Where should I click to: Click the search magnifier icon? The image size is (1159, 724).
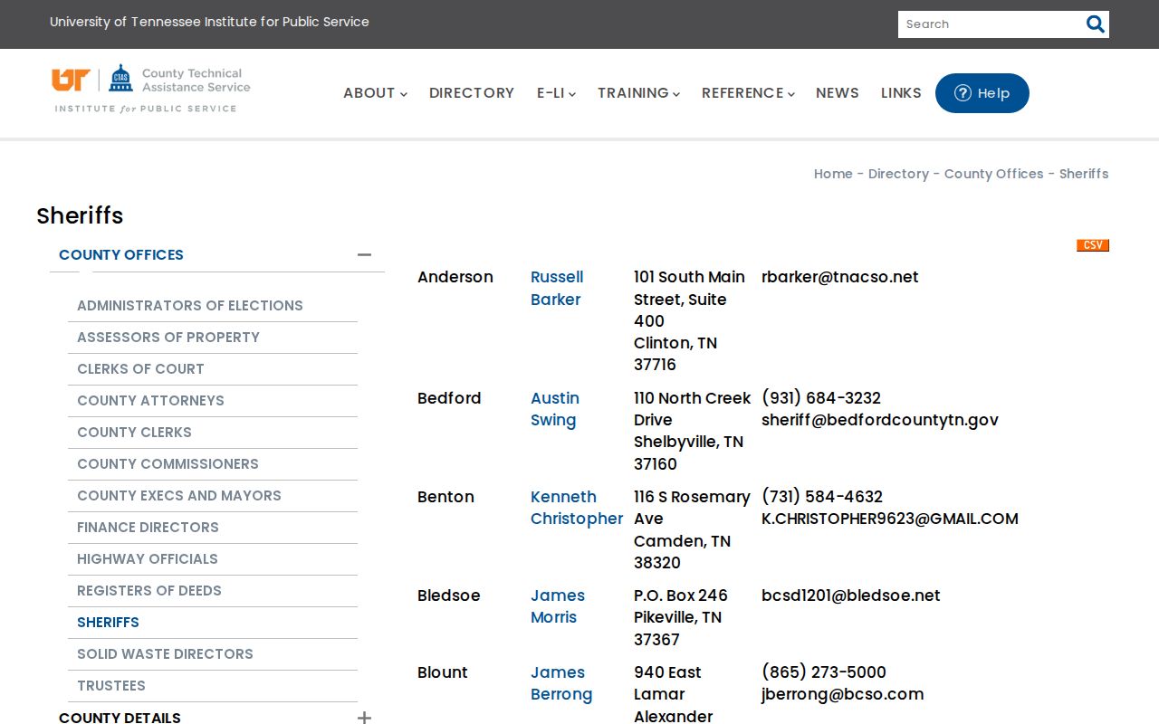pyautogui.click(x=1095, y=24)
